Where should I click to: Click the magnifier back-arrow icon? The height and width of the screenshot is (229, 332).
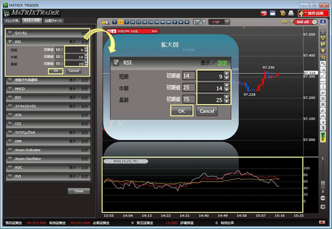point(105,22)
